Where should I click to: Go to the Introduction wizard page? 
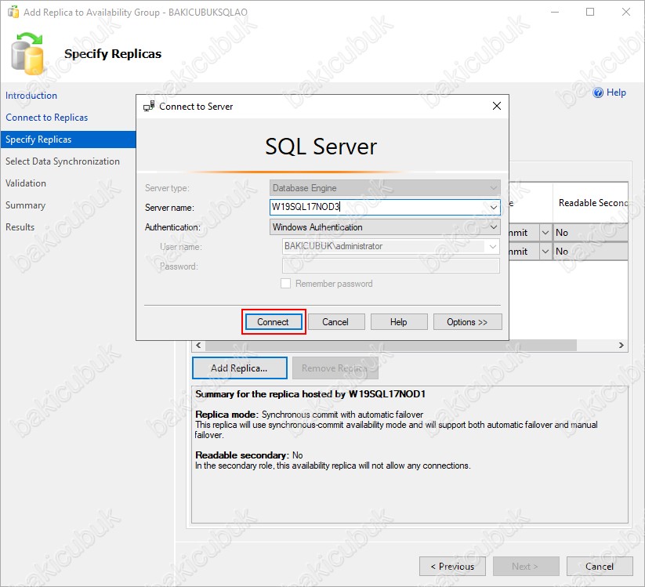pyautogui.click(x=31, y=96)
